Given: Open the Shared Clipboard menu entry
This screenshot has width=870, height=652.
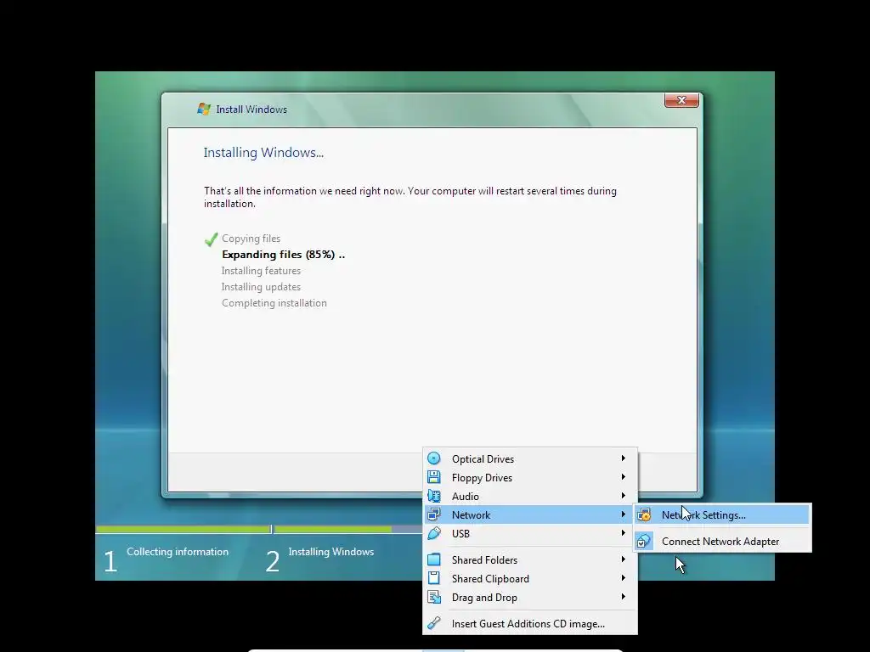Looking at the screenshot, I should pos(530,578).
